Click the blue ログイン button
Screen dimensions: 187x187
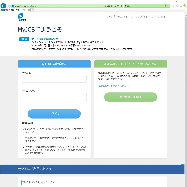[54, 114]
